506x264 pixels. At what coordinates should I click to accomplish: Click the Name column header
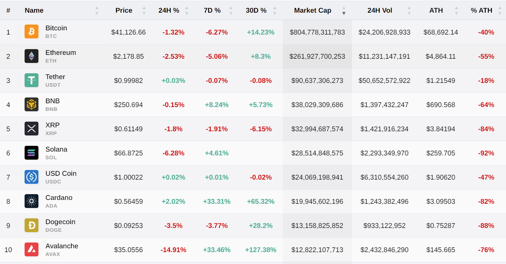tap(34, 10)
